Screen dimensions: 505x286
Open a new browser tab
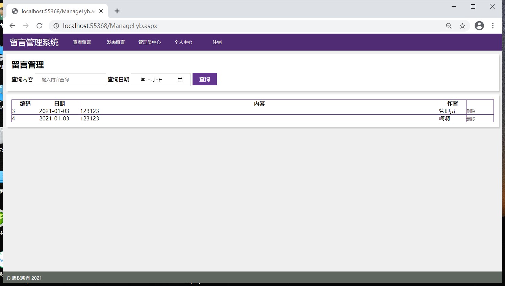click(117, 11)
